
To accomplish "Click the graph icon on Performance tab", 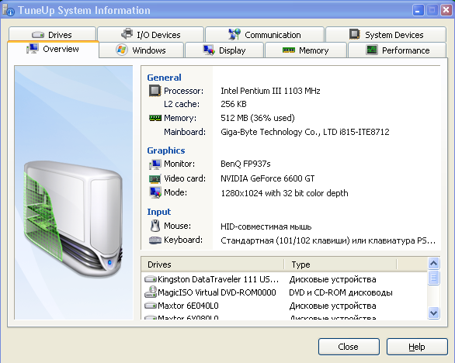I will [372, 50].
